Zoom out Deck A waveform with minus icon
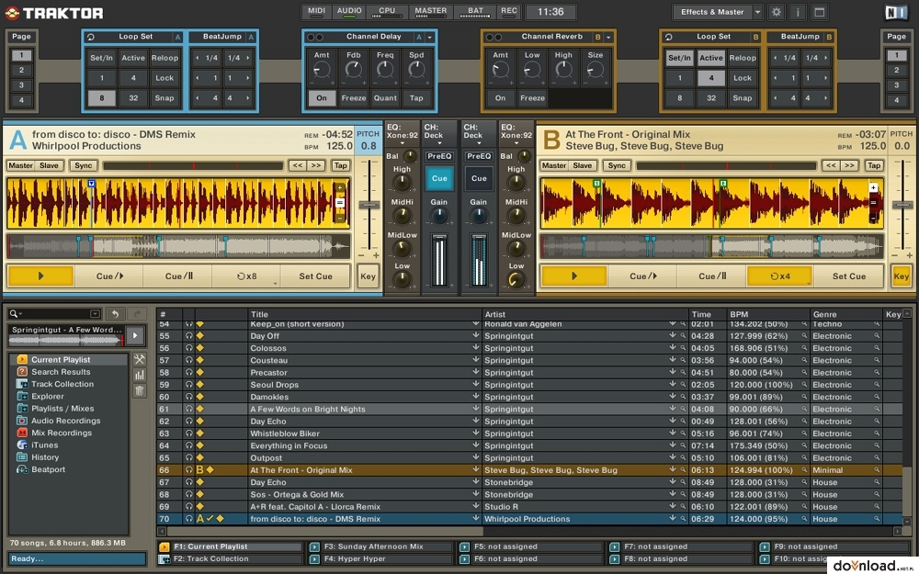919x574 pixels. pyautogui.click(x=339, y=218)
